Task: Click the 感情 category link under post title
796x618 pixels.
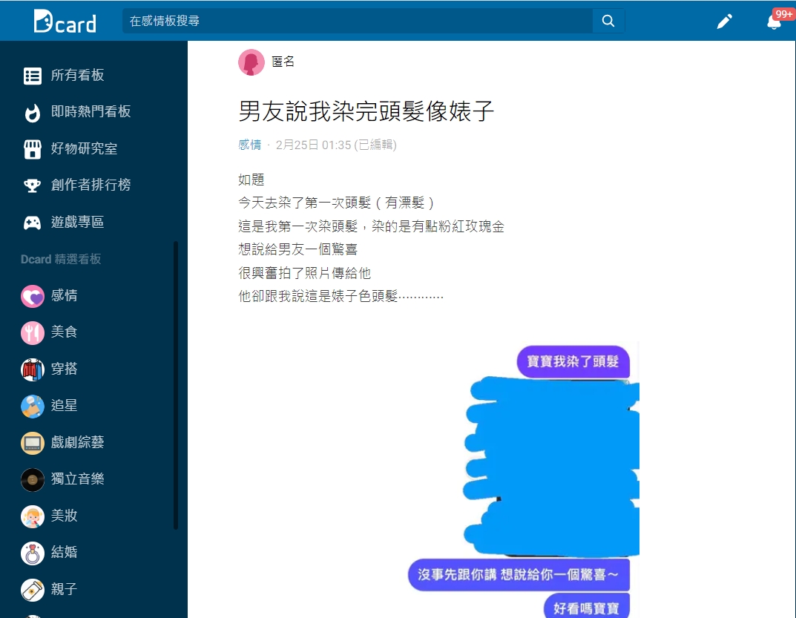Action: click(249, 145)
